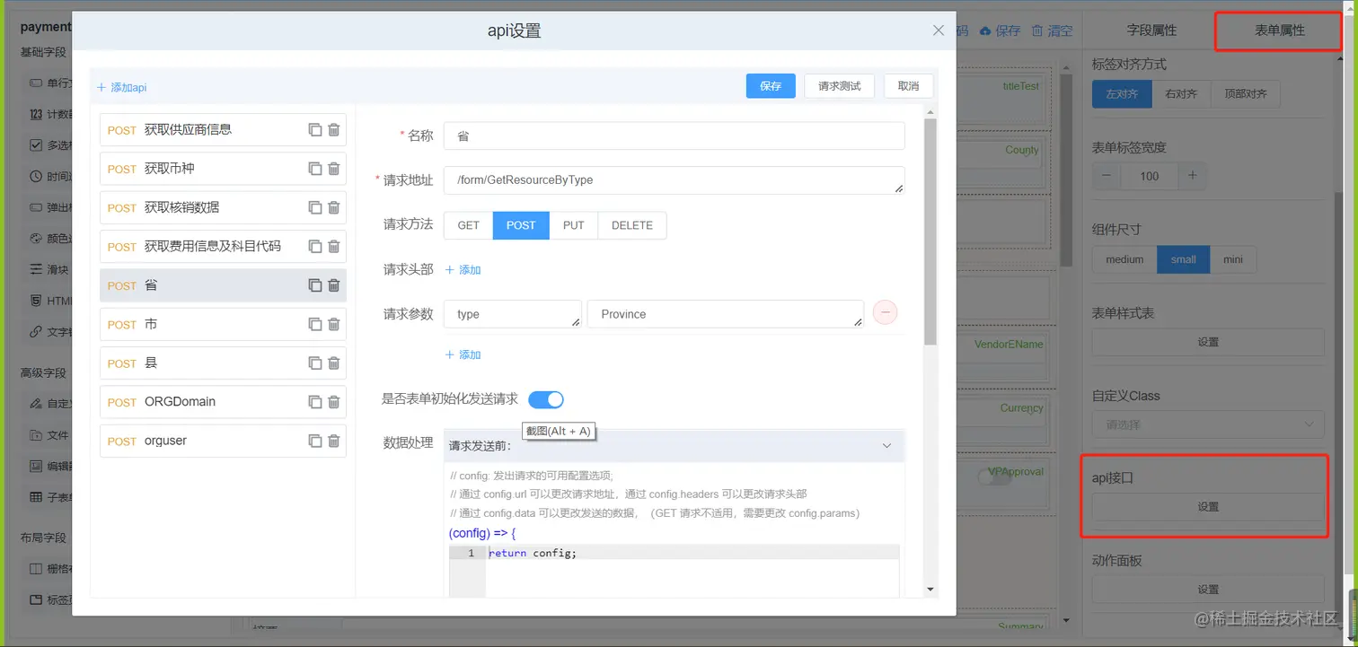Increase 表单标签宽度 with the plus stepper
This screenshot has height=647, width=1358.
tap(1193, 176)
